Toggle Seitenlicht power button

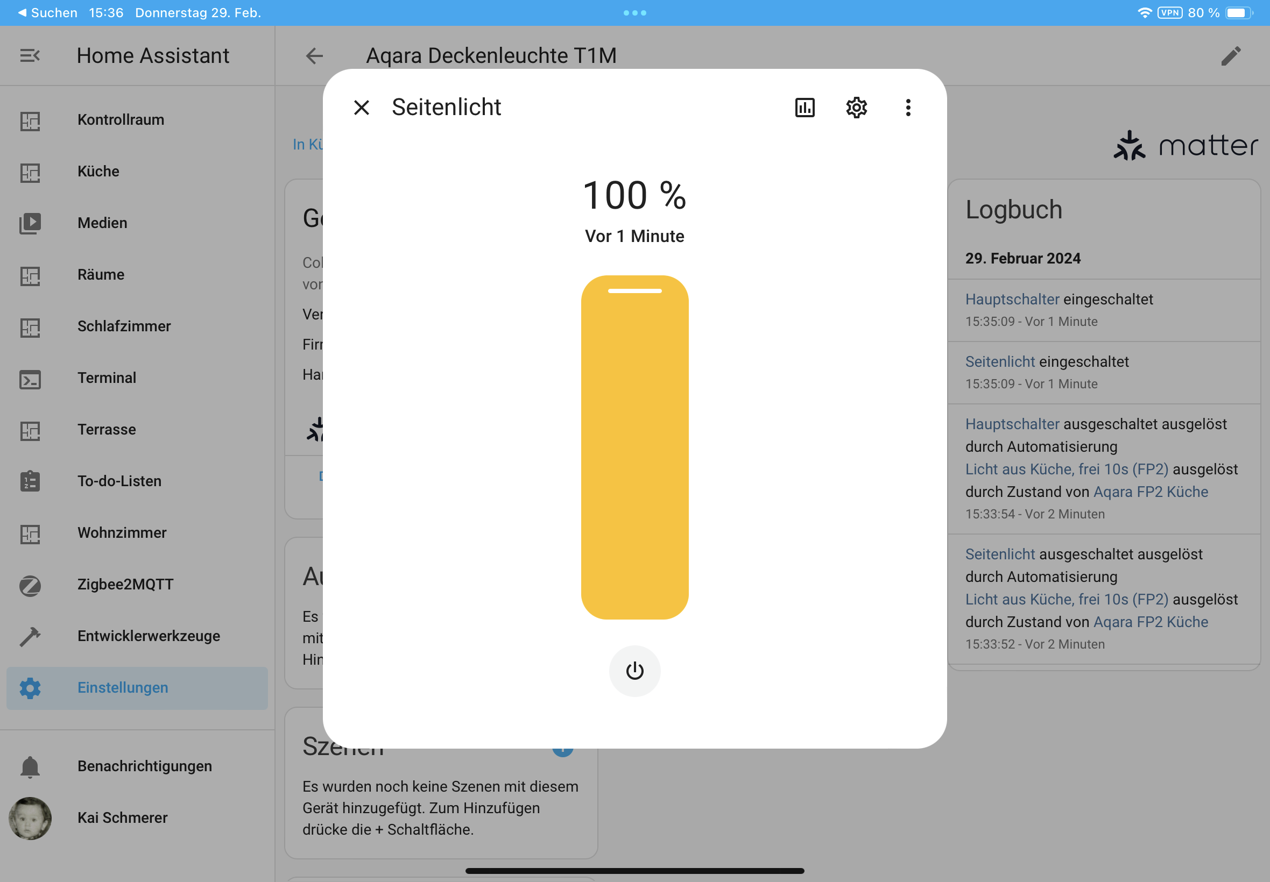(x=634, y=670)
